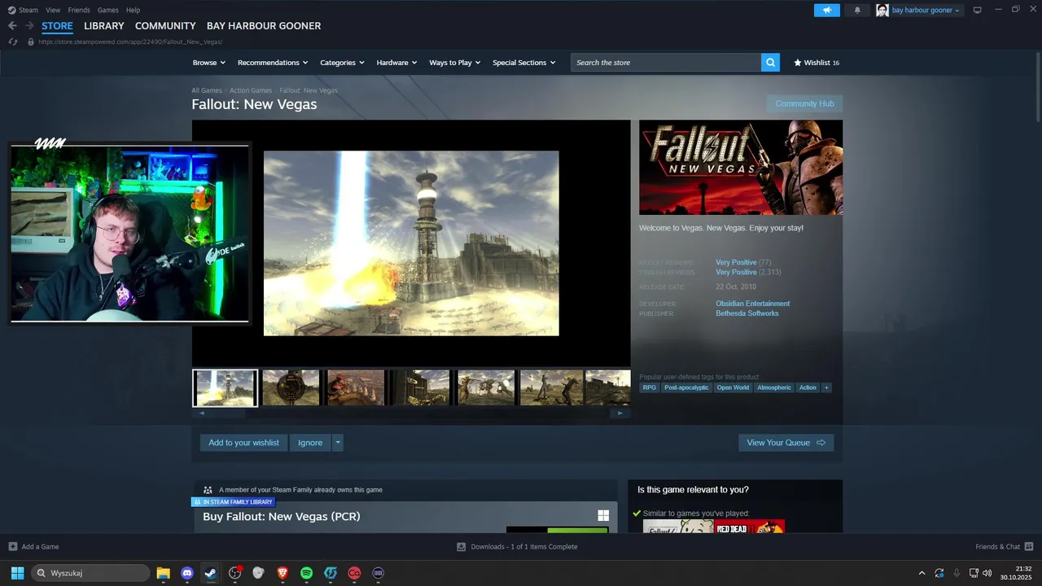Open Discord from the taskbar
This screenshot has width=1042, height=586.
187,573
